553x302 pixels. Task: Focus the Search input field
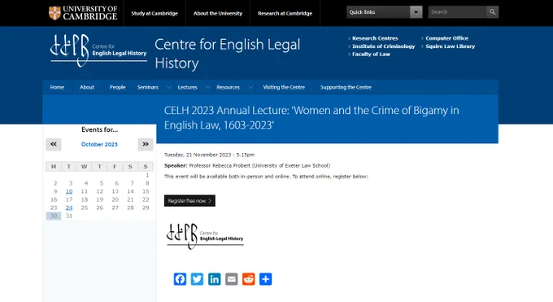457,12
